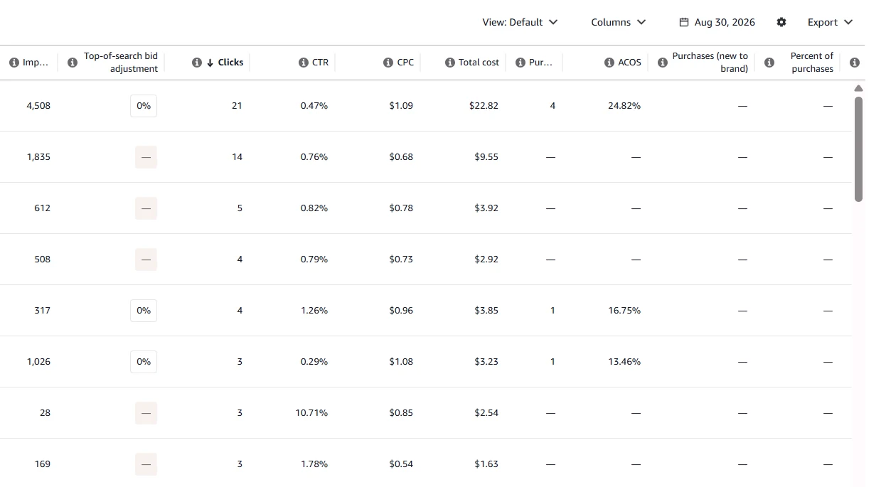The height and width of the screenshot is (487, 886).
Task: Sort by the CPC column header
Action: 405,63
